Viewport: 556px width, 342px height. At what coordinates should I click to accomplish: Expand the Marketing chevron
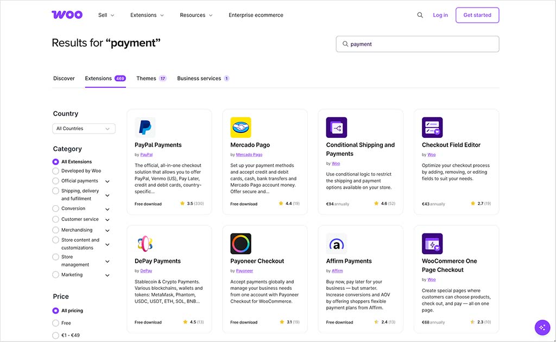pyautogui.click(x=108, y=275)
